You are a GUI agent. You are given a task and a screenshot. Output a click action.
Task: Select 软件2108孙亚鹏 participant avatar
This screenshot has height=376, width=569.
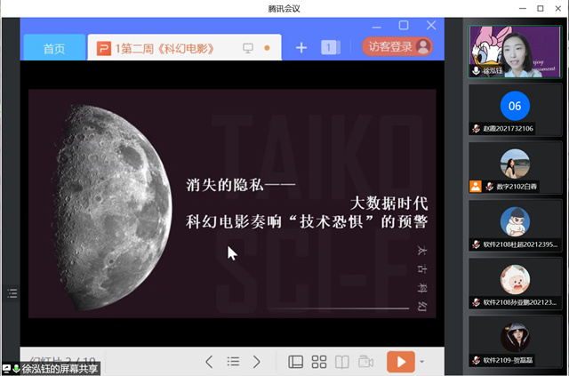click(515, 279)
